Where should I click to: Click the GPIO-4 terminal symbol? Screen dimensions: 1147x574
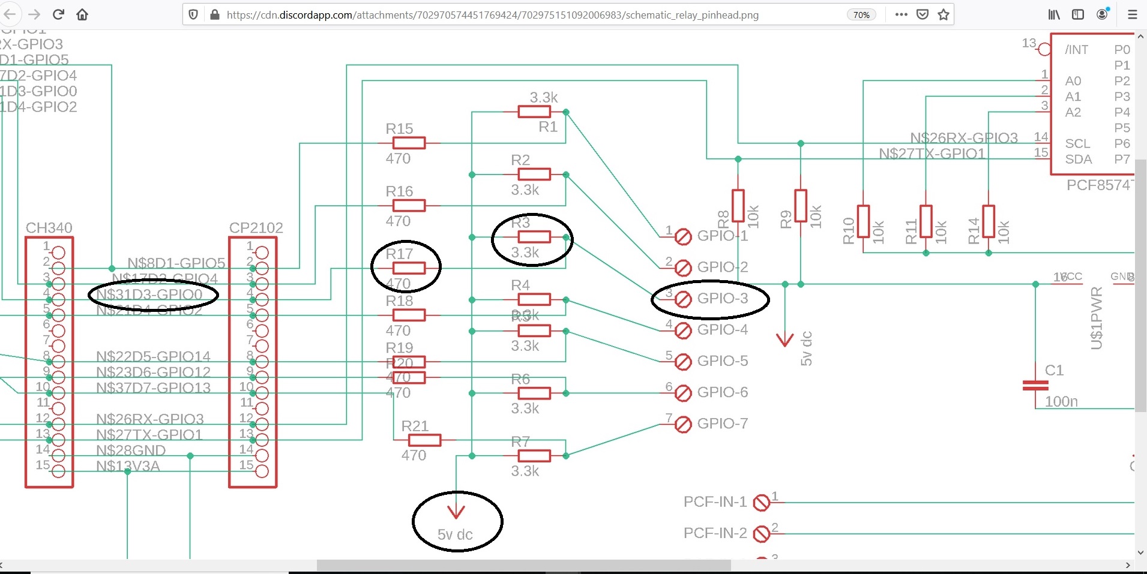click(x=683, y=330)
